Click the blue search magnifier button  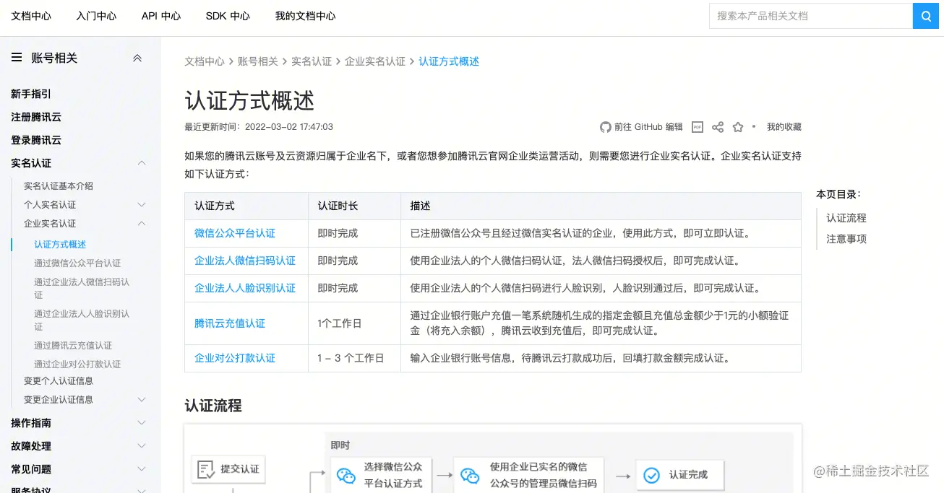pos(926,16)
